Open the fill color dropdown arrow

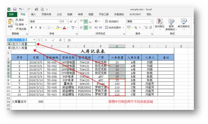(61, 28)
